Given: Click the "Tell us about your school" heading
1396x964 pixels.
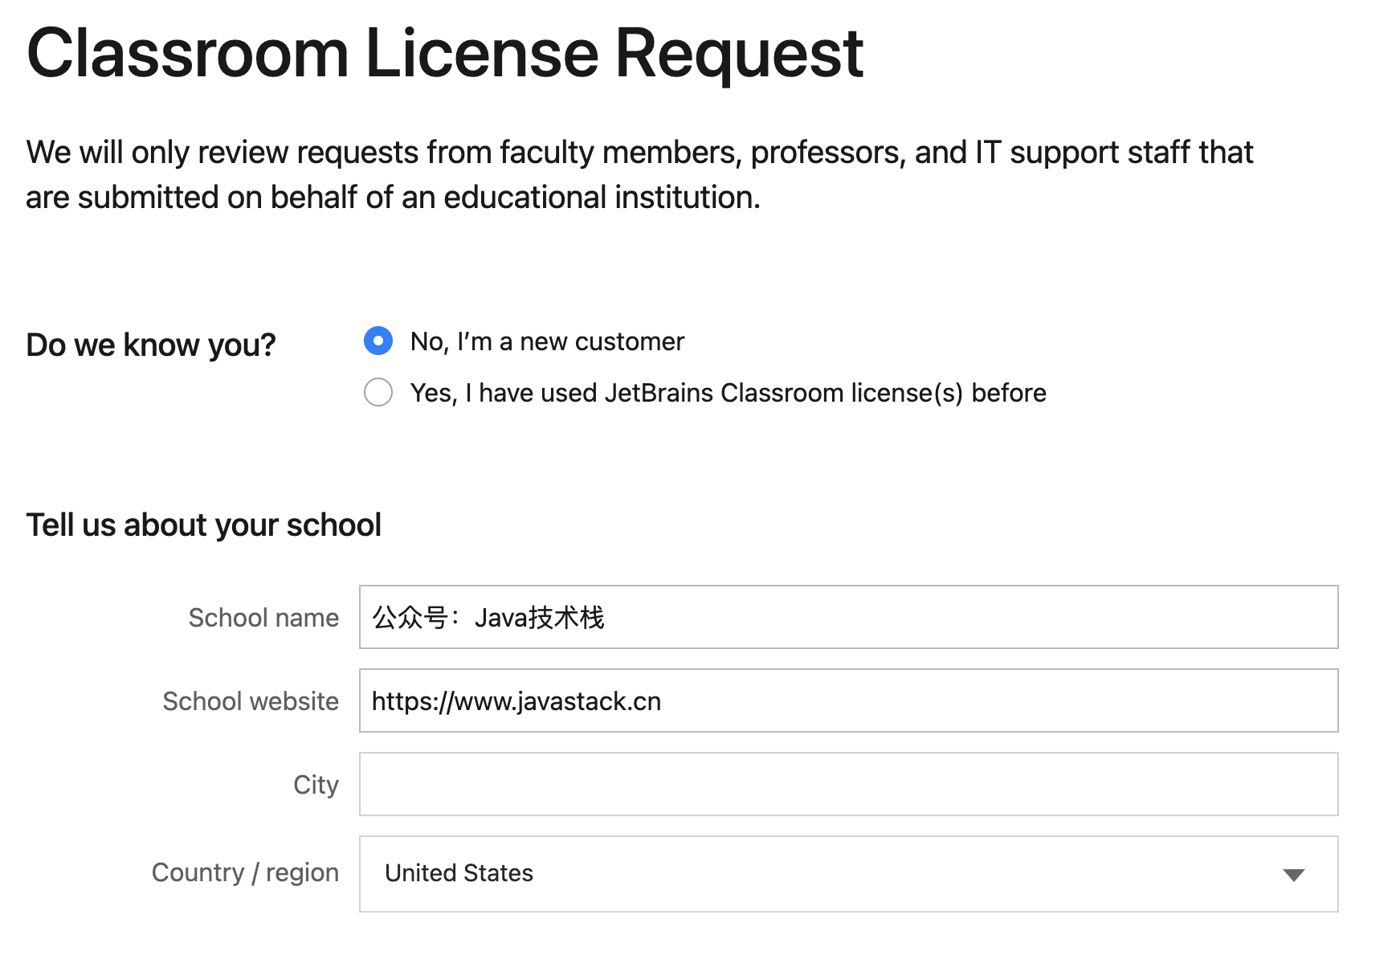Looking at the screenshot, I should 203,525.
